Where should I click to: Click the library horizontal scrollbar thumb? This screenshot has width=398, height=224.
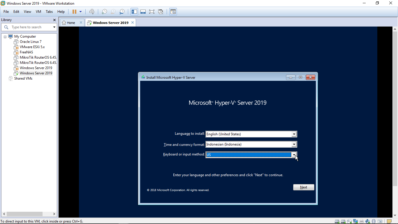[25, 214]
